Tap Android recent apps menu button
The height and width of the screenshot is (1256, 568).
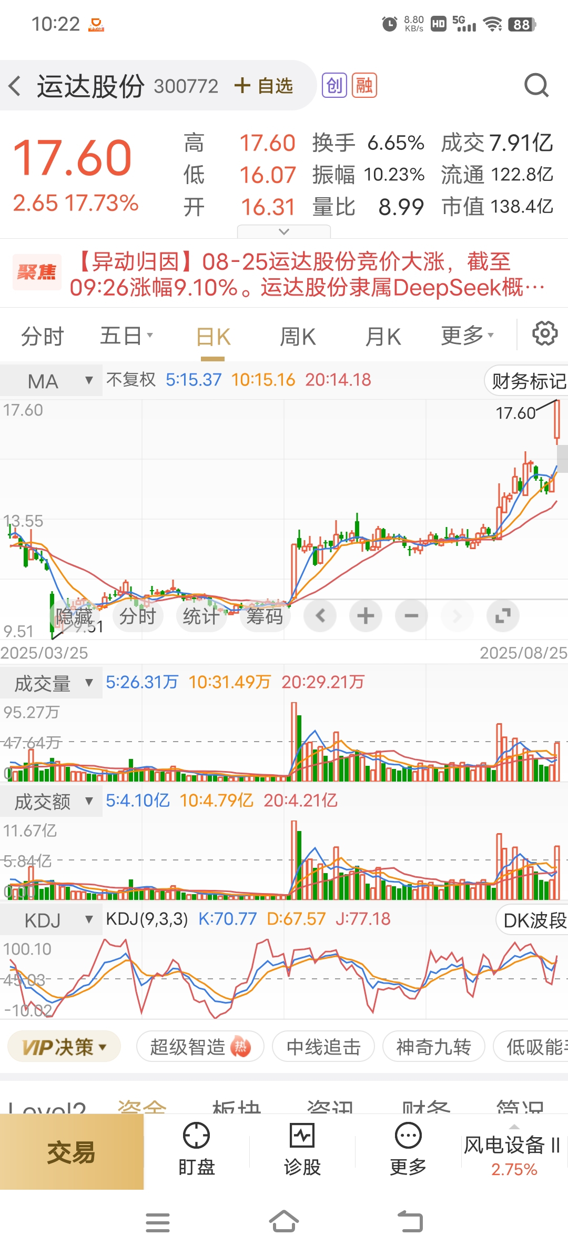coord(158,1222)
